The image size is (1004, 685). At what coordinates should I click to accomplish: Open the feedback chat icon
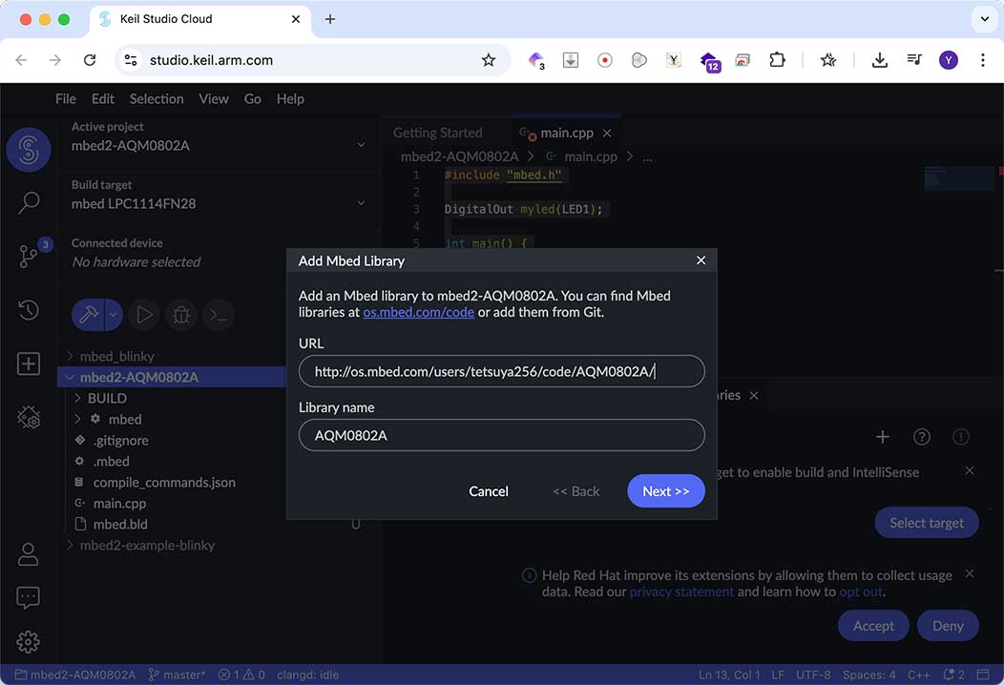(x=29, y=597)
